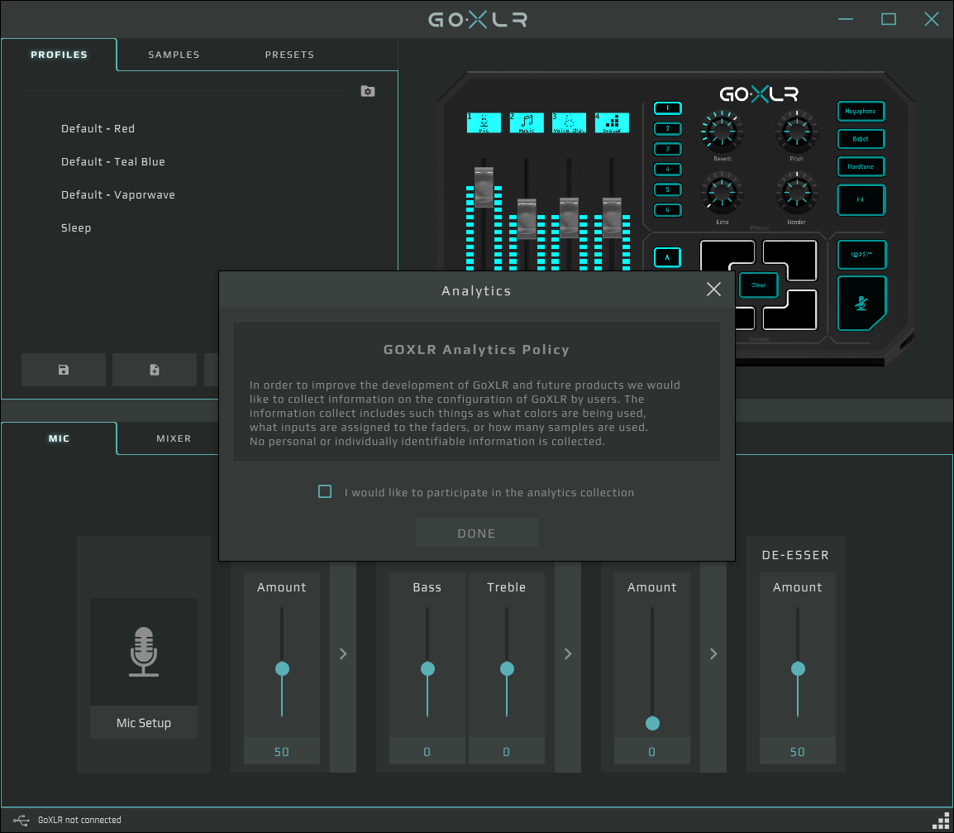Select the Profiles tab
This screenshot has width=954, height=833.
(59, 55)
